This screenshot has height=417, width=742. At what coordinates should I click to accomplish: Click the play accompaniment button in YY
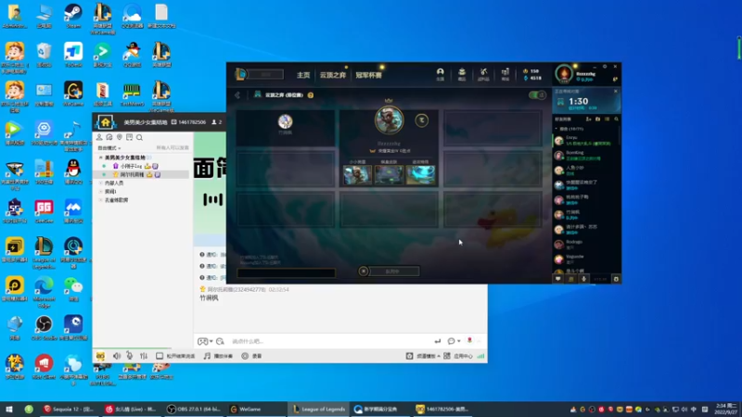[218, 356]
